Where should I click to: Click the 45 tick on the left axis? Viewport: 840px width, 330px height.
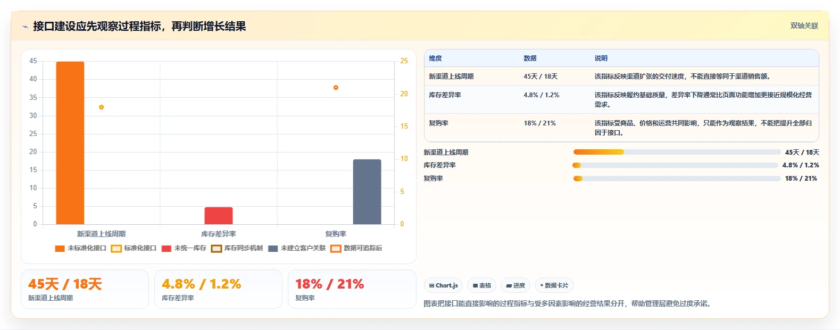(33, 61)
